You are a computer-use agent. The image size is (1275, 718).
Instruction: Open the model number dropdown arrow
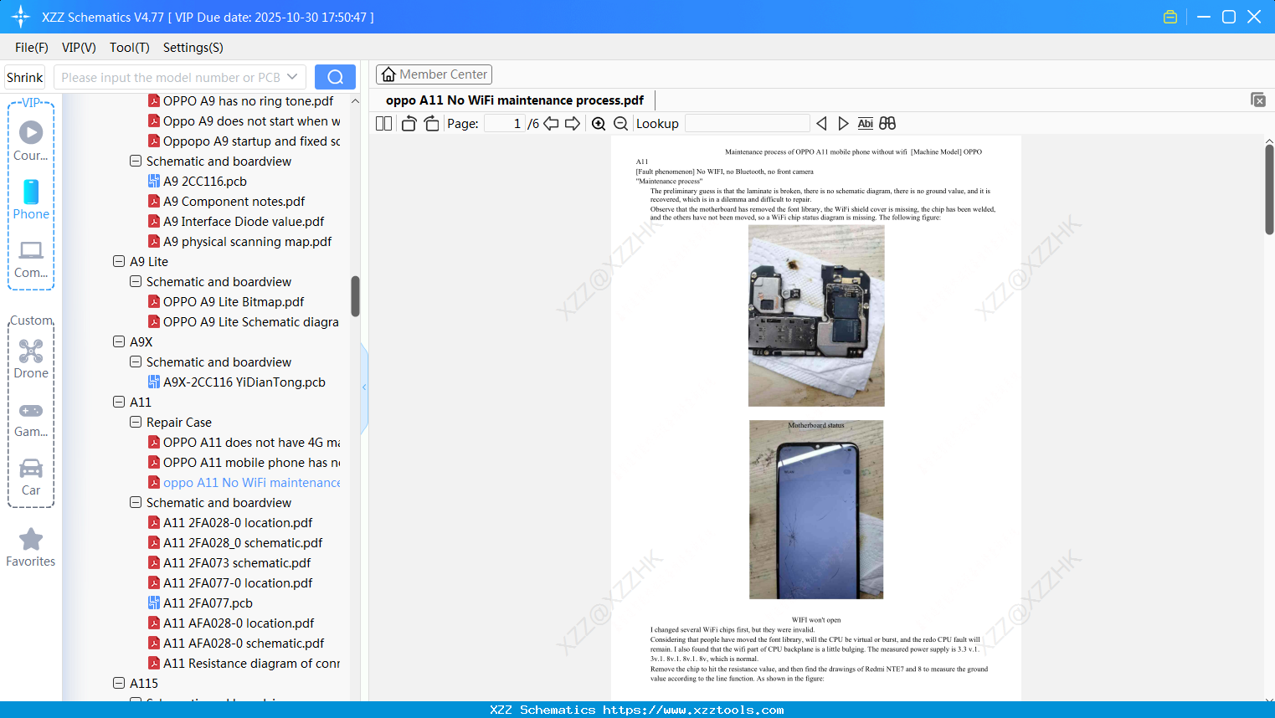click(292, 77)
